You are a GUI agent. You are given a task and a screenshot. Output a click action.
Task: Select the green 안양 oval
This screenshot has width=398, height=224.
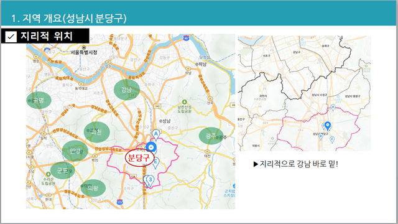point(75,151)
